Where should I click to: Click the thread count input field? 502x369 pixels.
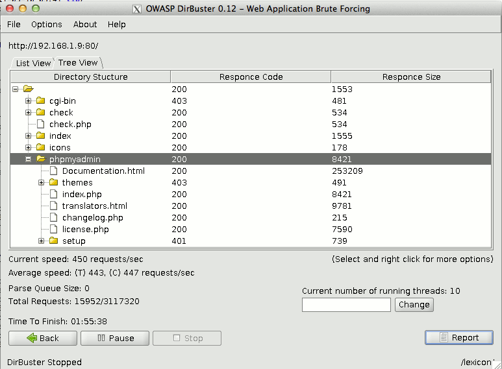(346, 305)
